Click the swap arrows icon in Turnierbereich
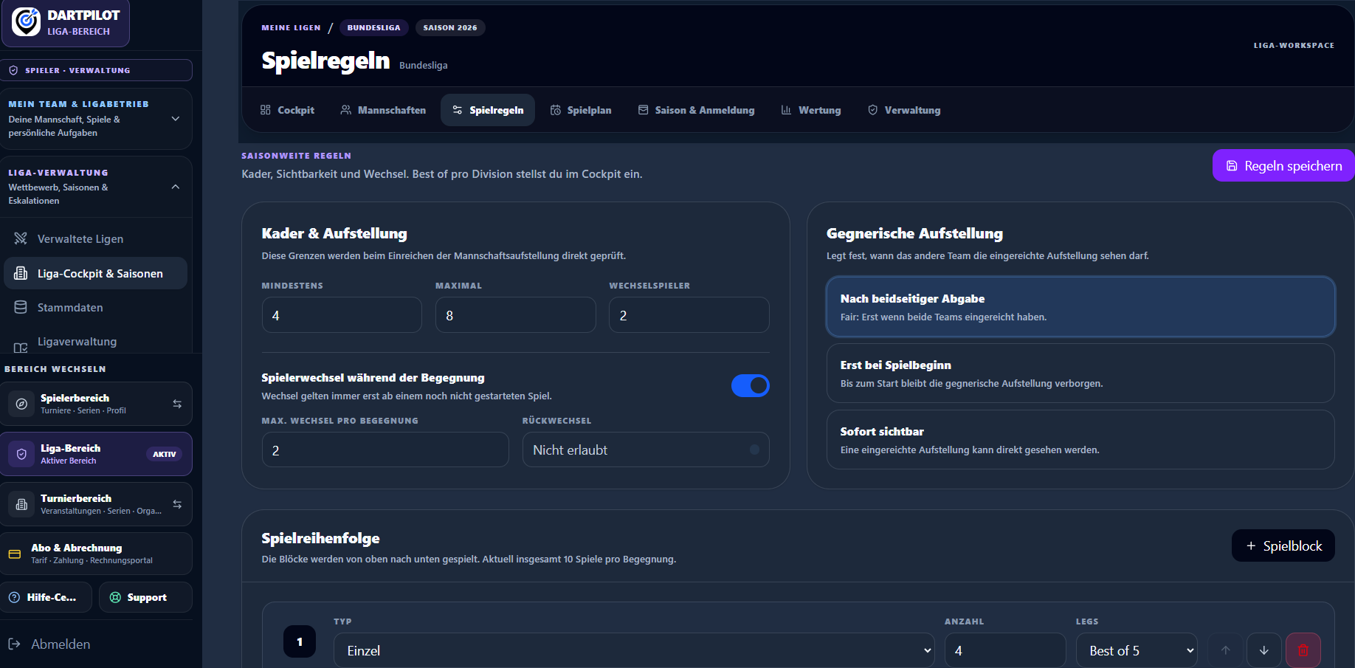Viewport: 1355px width, 668px height. (x=177, y=504)
